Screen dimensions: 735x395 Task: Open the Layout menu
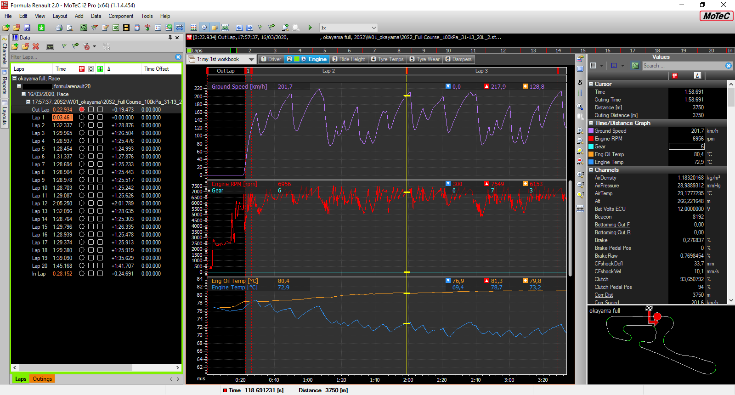pos(60,16)
